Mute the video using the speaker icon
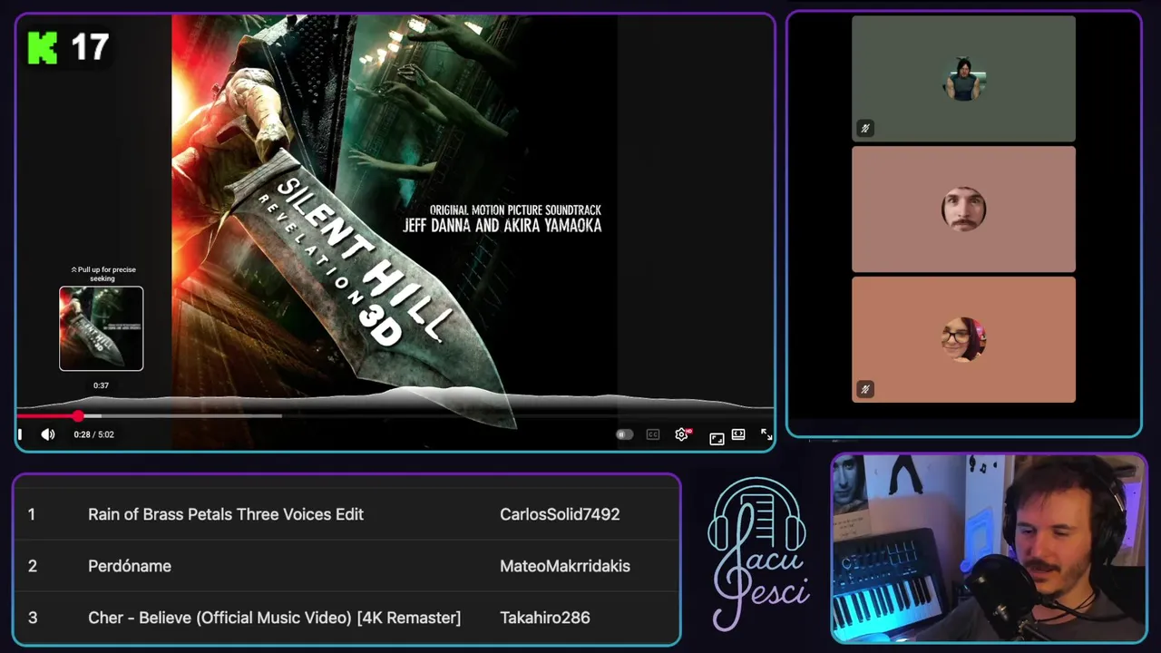 [x=48, y=434]
